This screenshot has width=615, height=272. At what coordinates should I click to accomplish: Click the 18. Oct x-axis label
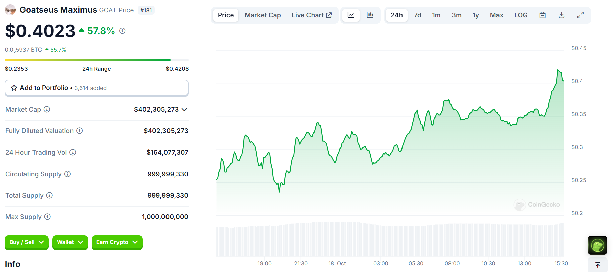[x=337, y=263]
